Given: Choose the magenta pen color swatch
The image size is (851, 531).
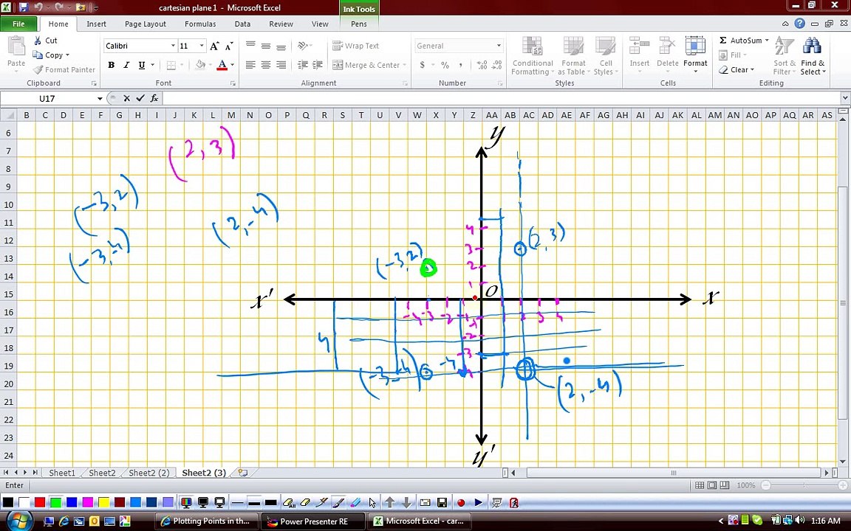Looking at the screenshot, I should pyautogui.click(x=87, y=502).
